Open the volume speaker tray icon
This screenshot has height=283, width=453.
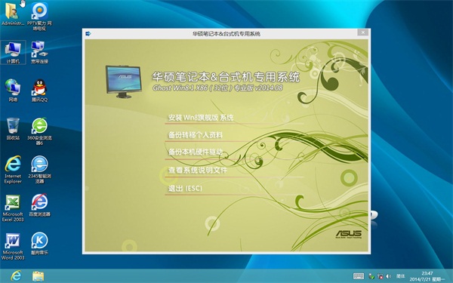point(389,276)
